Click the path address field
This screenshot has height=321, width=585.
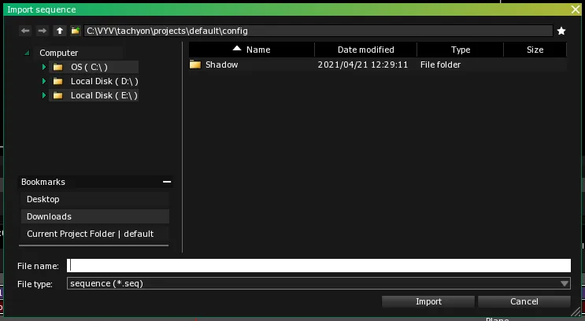(x=318, y=31)
